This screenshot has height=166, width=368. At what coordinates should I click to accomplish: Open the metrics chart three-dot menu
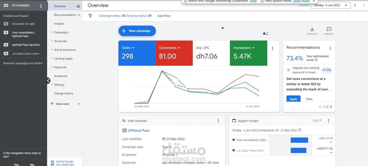[272, 48]
